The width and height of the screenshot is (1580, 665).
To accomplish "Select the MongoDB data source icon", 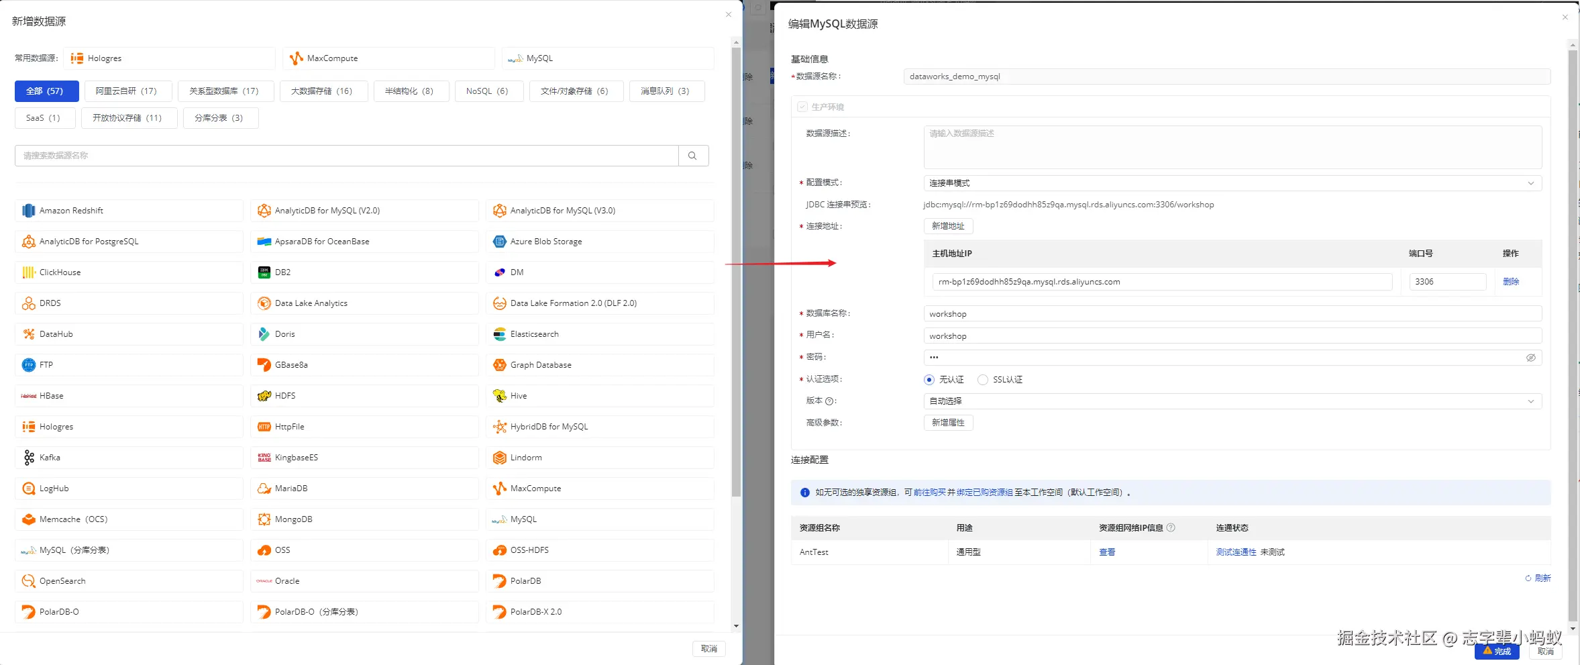I will (x=264, y=519).
